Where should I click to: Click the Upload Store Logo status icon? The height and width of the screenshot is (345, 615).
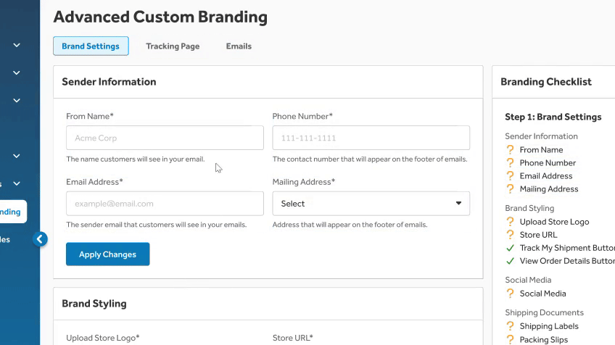[511, 222]
